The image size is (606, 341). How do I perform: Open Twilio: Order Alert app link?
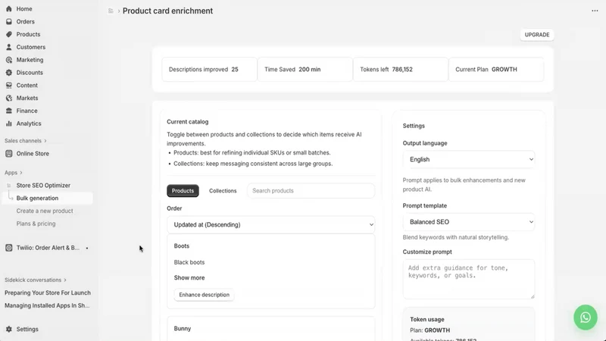coord(48,248)
